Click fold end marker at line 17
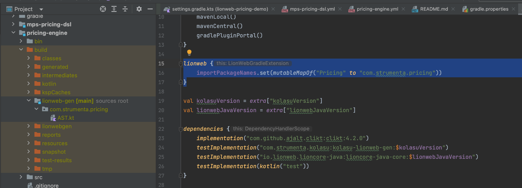Screen dimensions: 522x188 (x=181, y=82)
